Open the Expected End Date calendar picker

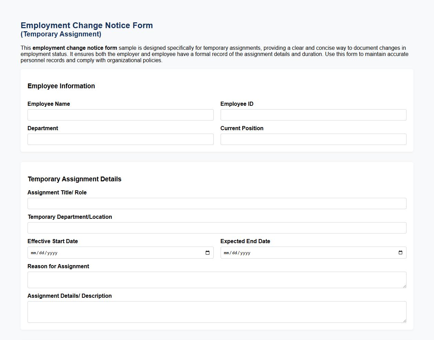[x=400, y=252]
